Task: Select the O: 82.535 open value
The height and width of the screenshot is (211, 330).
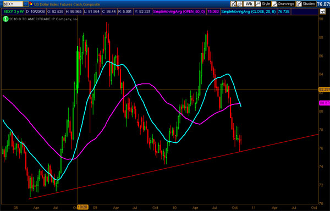Action: pos(56,12)
